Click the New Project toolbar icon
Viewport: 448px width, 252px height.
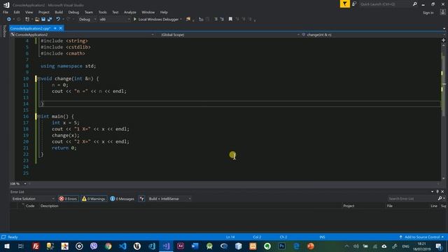[x=27, y=19]
